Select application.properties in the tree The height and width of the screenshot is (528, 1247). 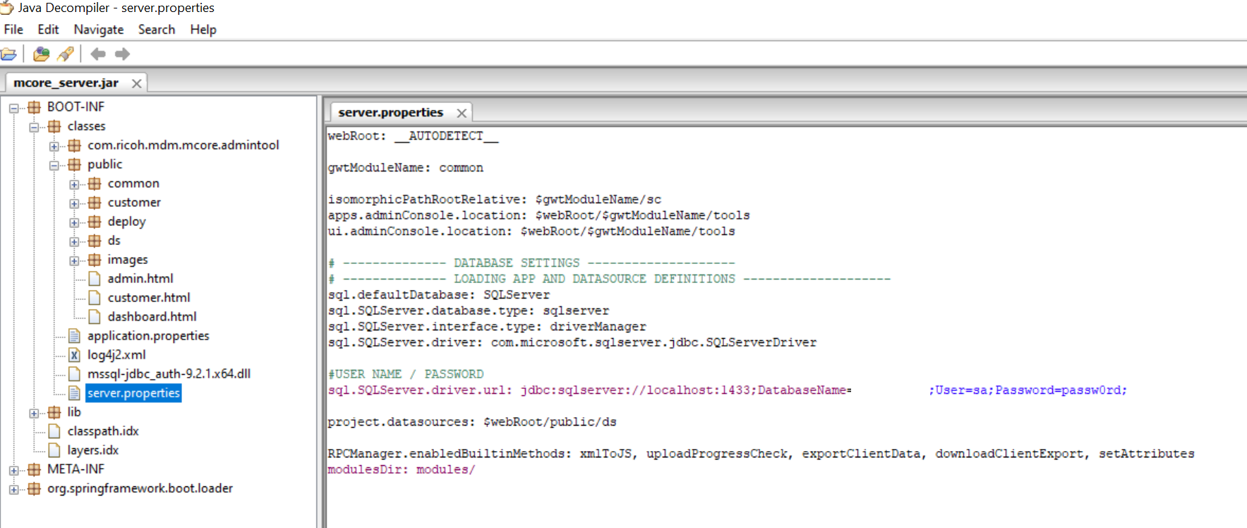click(x=148, y=336)
